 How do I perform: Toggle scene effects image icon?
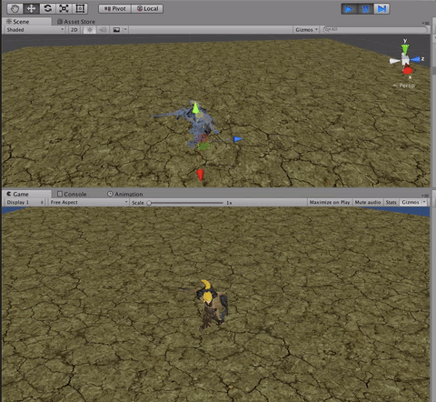(116, 30)
